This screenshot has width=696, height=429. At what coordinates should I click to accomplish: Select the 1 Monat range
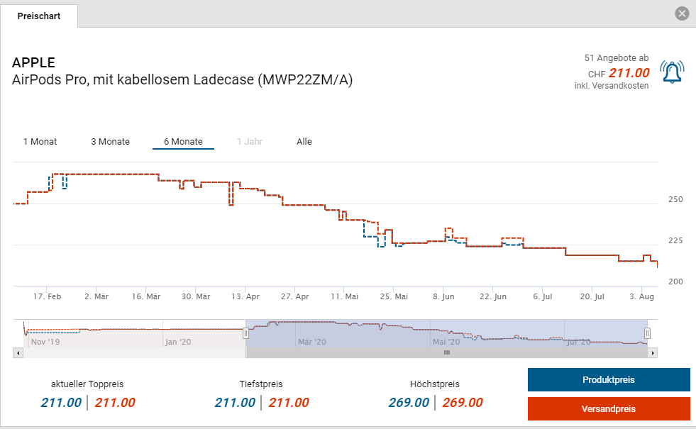(x=40, y=142)
